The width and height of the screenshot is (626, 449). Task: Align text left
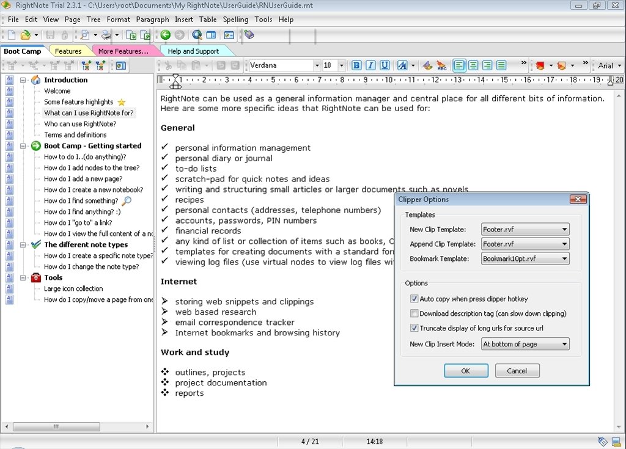[459, 65]
